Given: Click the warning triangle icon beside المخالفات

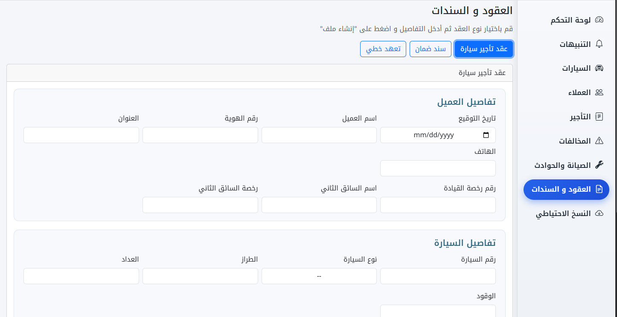Looking at the screenshot, I should (599, 141).
